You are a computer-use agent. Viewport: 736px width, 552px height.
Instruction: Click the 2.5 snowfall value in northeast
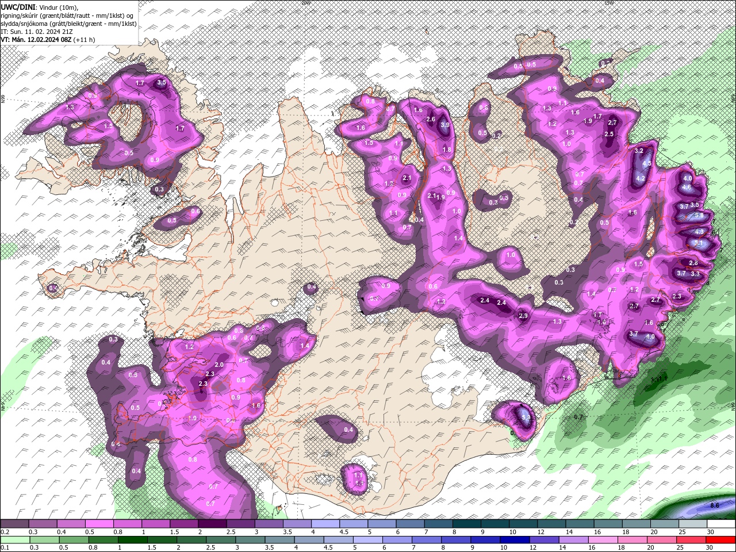coord(609,134)
